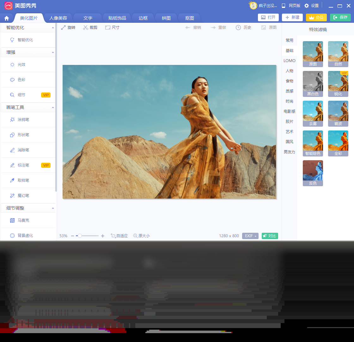Open the 色彩 color enhancement tool
Viewport: 354px width, 342px height.
pos(21,79)
